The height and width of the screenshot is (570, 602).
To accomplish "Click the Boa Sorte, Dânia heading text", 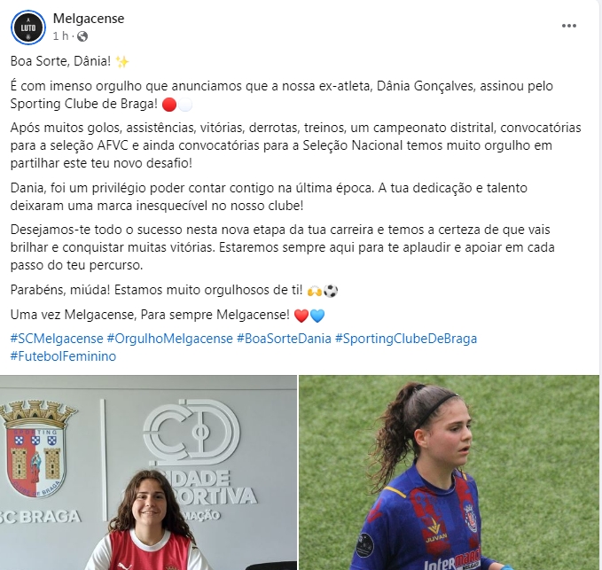I will coord(60,61).
